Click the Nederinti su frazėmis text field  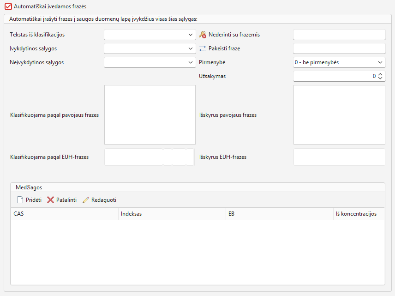tap(339, 35)
